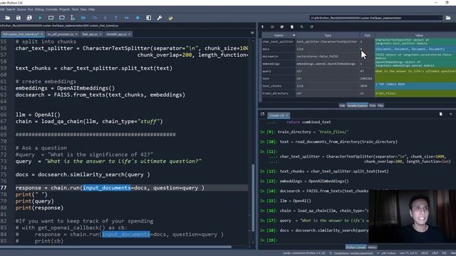Click the refresh variables icon
Viewport: 456px width, 256px height.
click(311, 27)
